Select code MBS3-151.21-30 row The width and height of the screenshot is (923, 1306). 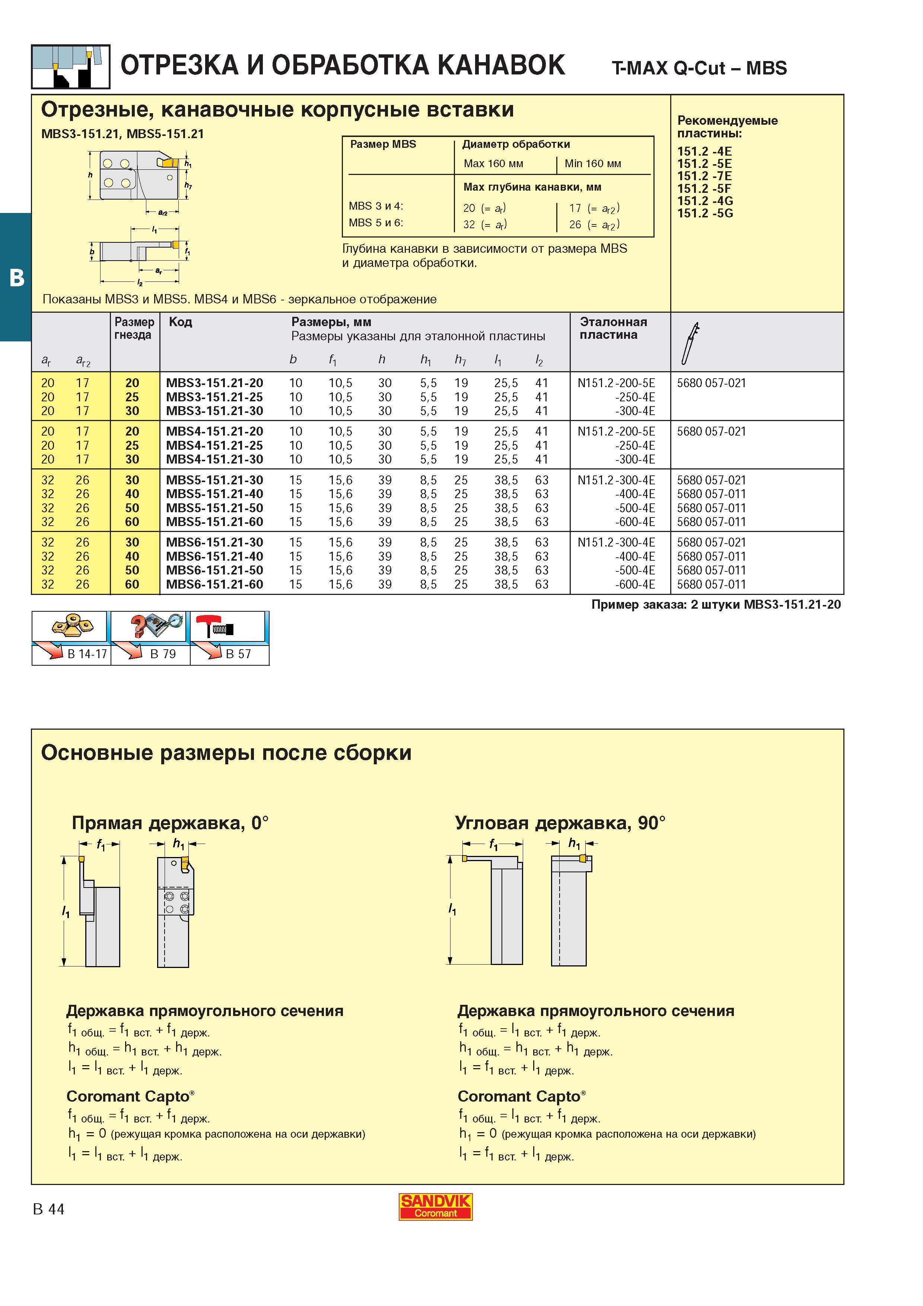(x=214, y=411)
